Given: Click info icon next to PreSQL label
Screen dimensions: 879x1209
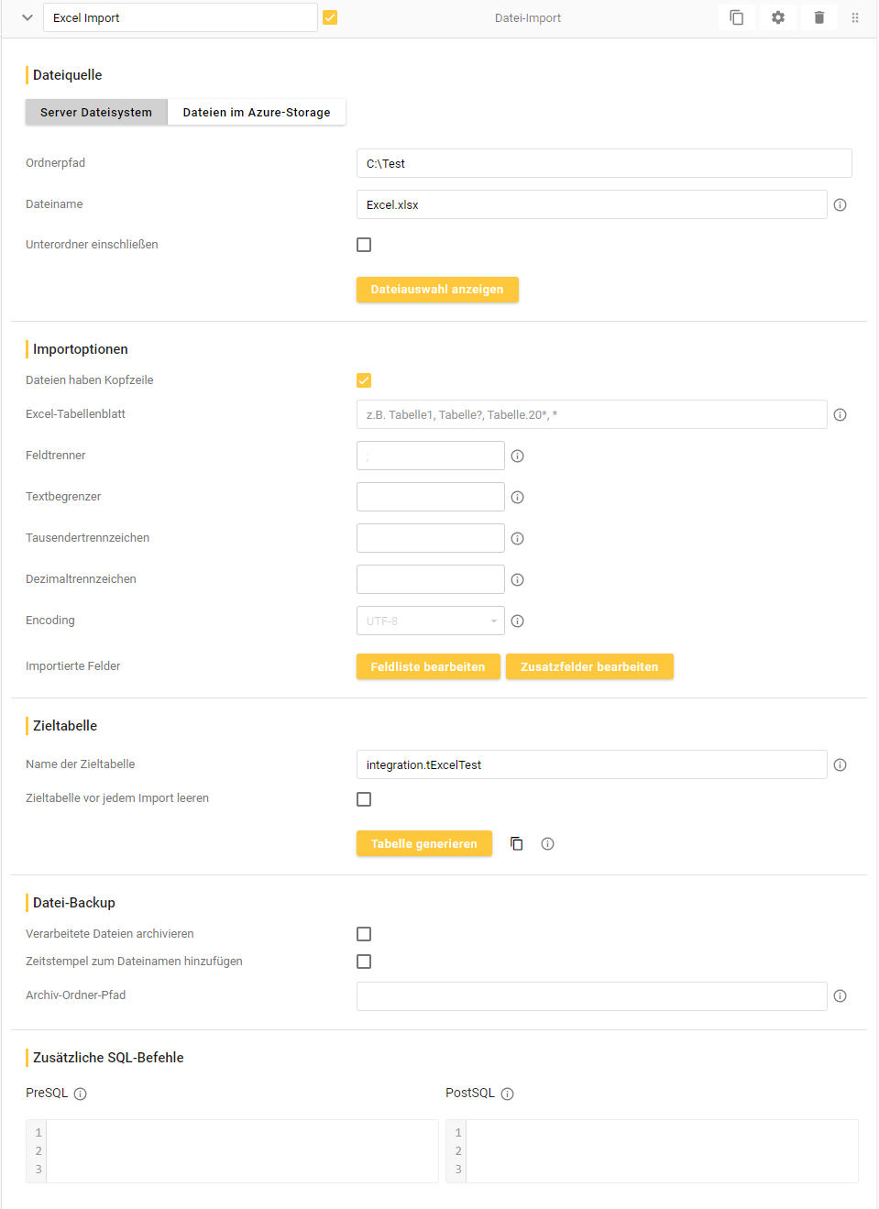Looking at the screenshot, I should click(81, 1094).
